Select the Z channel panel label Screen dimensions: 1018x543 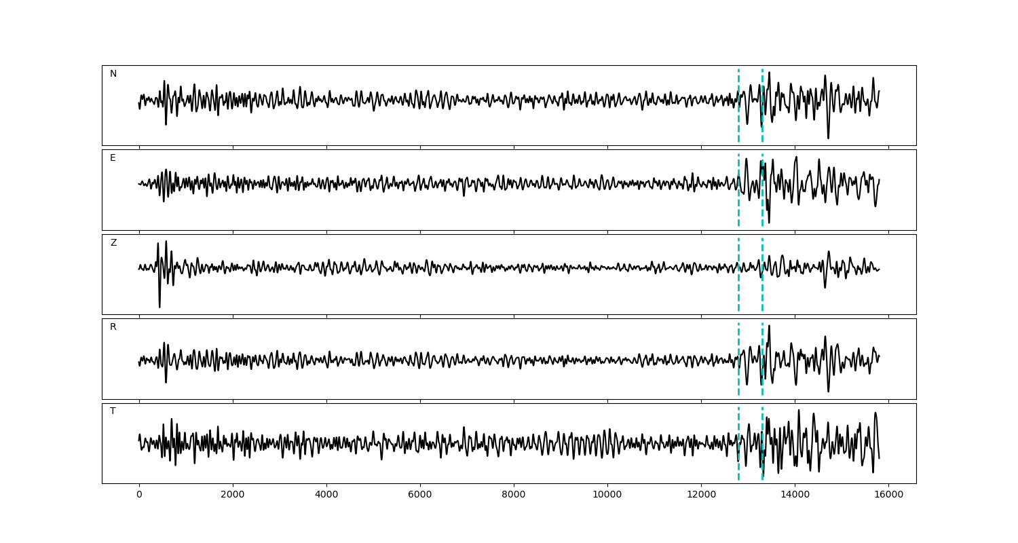[x=113, y=243]
